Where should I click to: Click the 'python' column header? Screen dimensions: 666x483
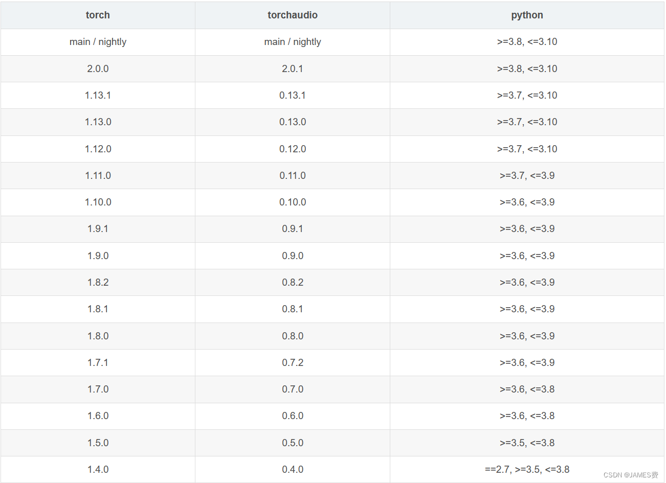[x=527, y=15]
